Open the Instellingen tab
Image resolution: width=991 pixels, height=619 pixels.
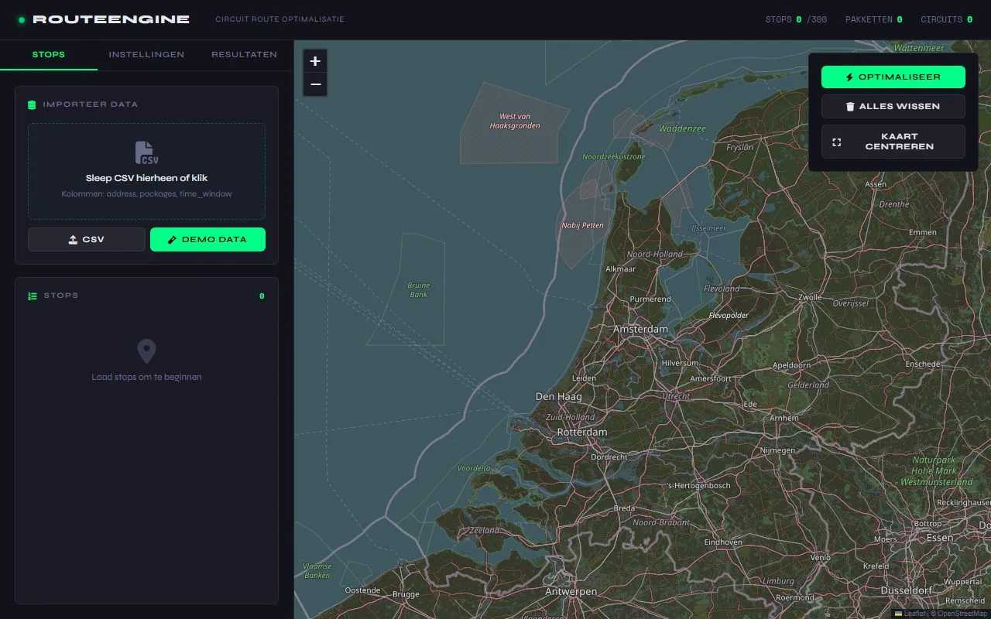coord(146,55)
